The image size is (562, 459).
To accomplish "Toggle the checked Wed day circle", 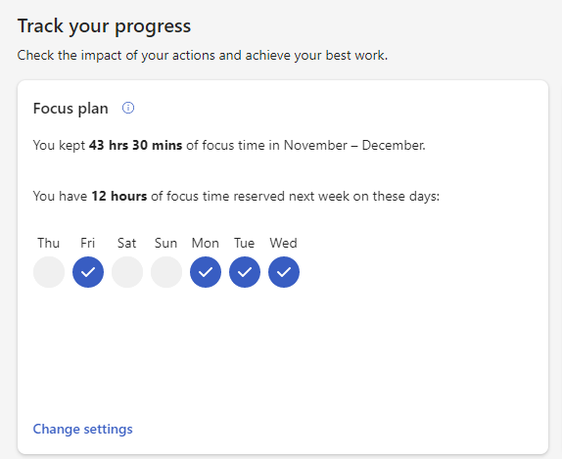I will 284,272.
